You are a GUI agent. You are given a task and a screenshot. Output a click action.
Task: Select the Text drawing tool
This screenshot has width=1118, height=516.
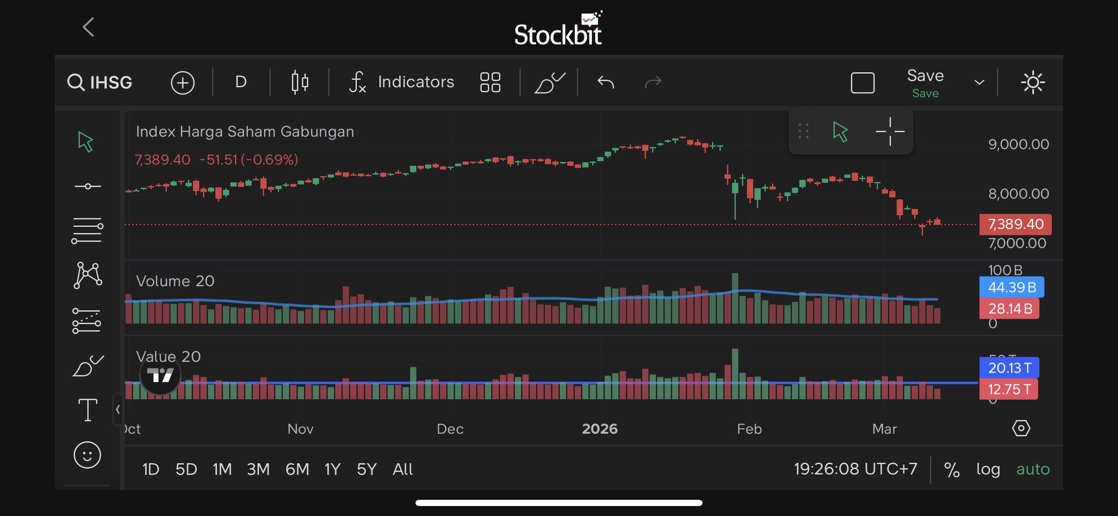pos(87,410)
